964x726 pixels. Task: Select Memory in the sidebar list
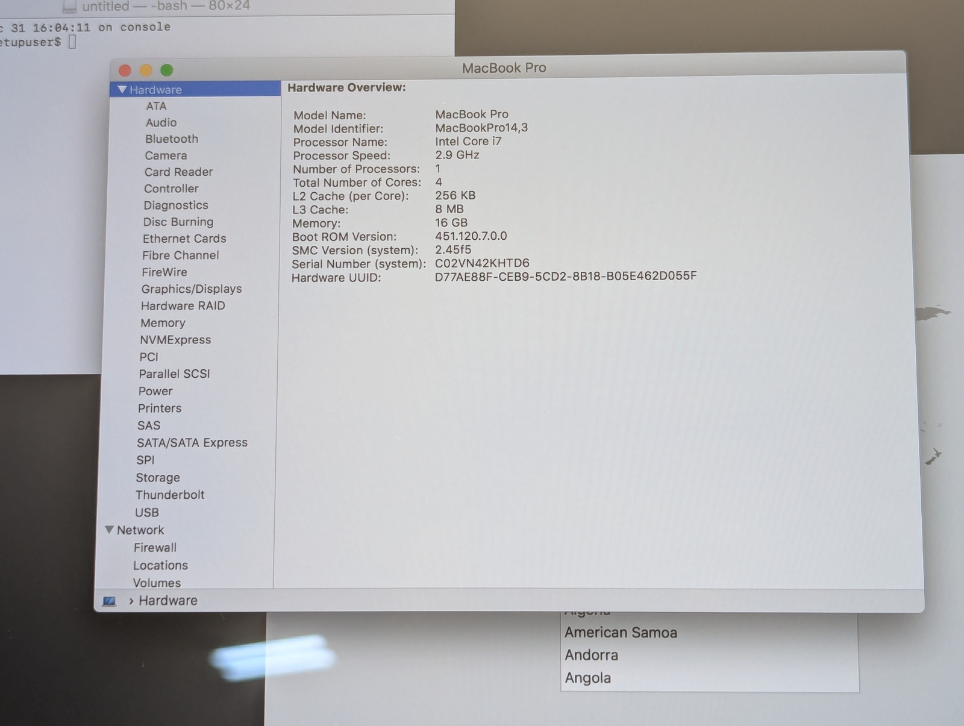click(163, 324)
